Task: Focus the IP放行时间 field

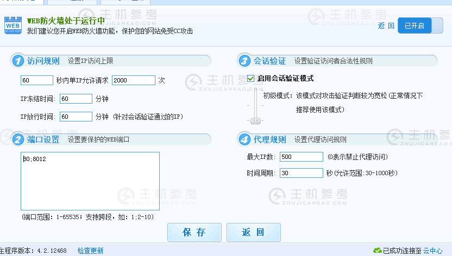Action: [x=76, y=117]
